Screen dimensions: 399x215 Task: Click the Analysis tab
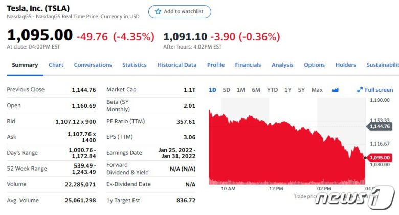[282, 65]
